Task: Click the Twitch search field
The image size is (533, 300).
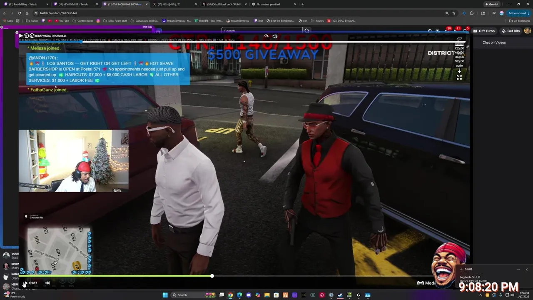Action: tap(262, 31)
